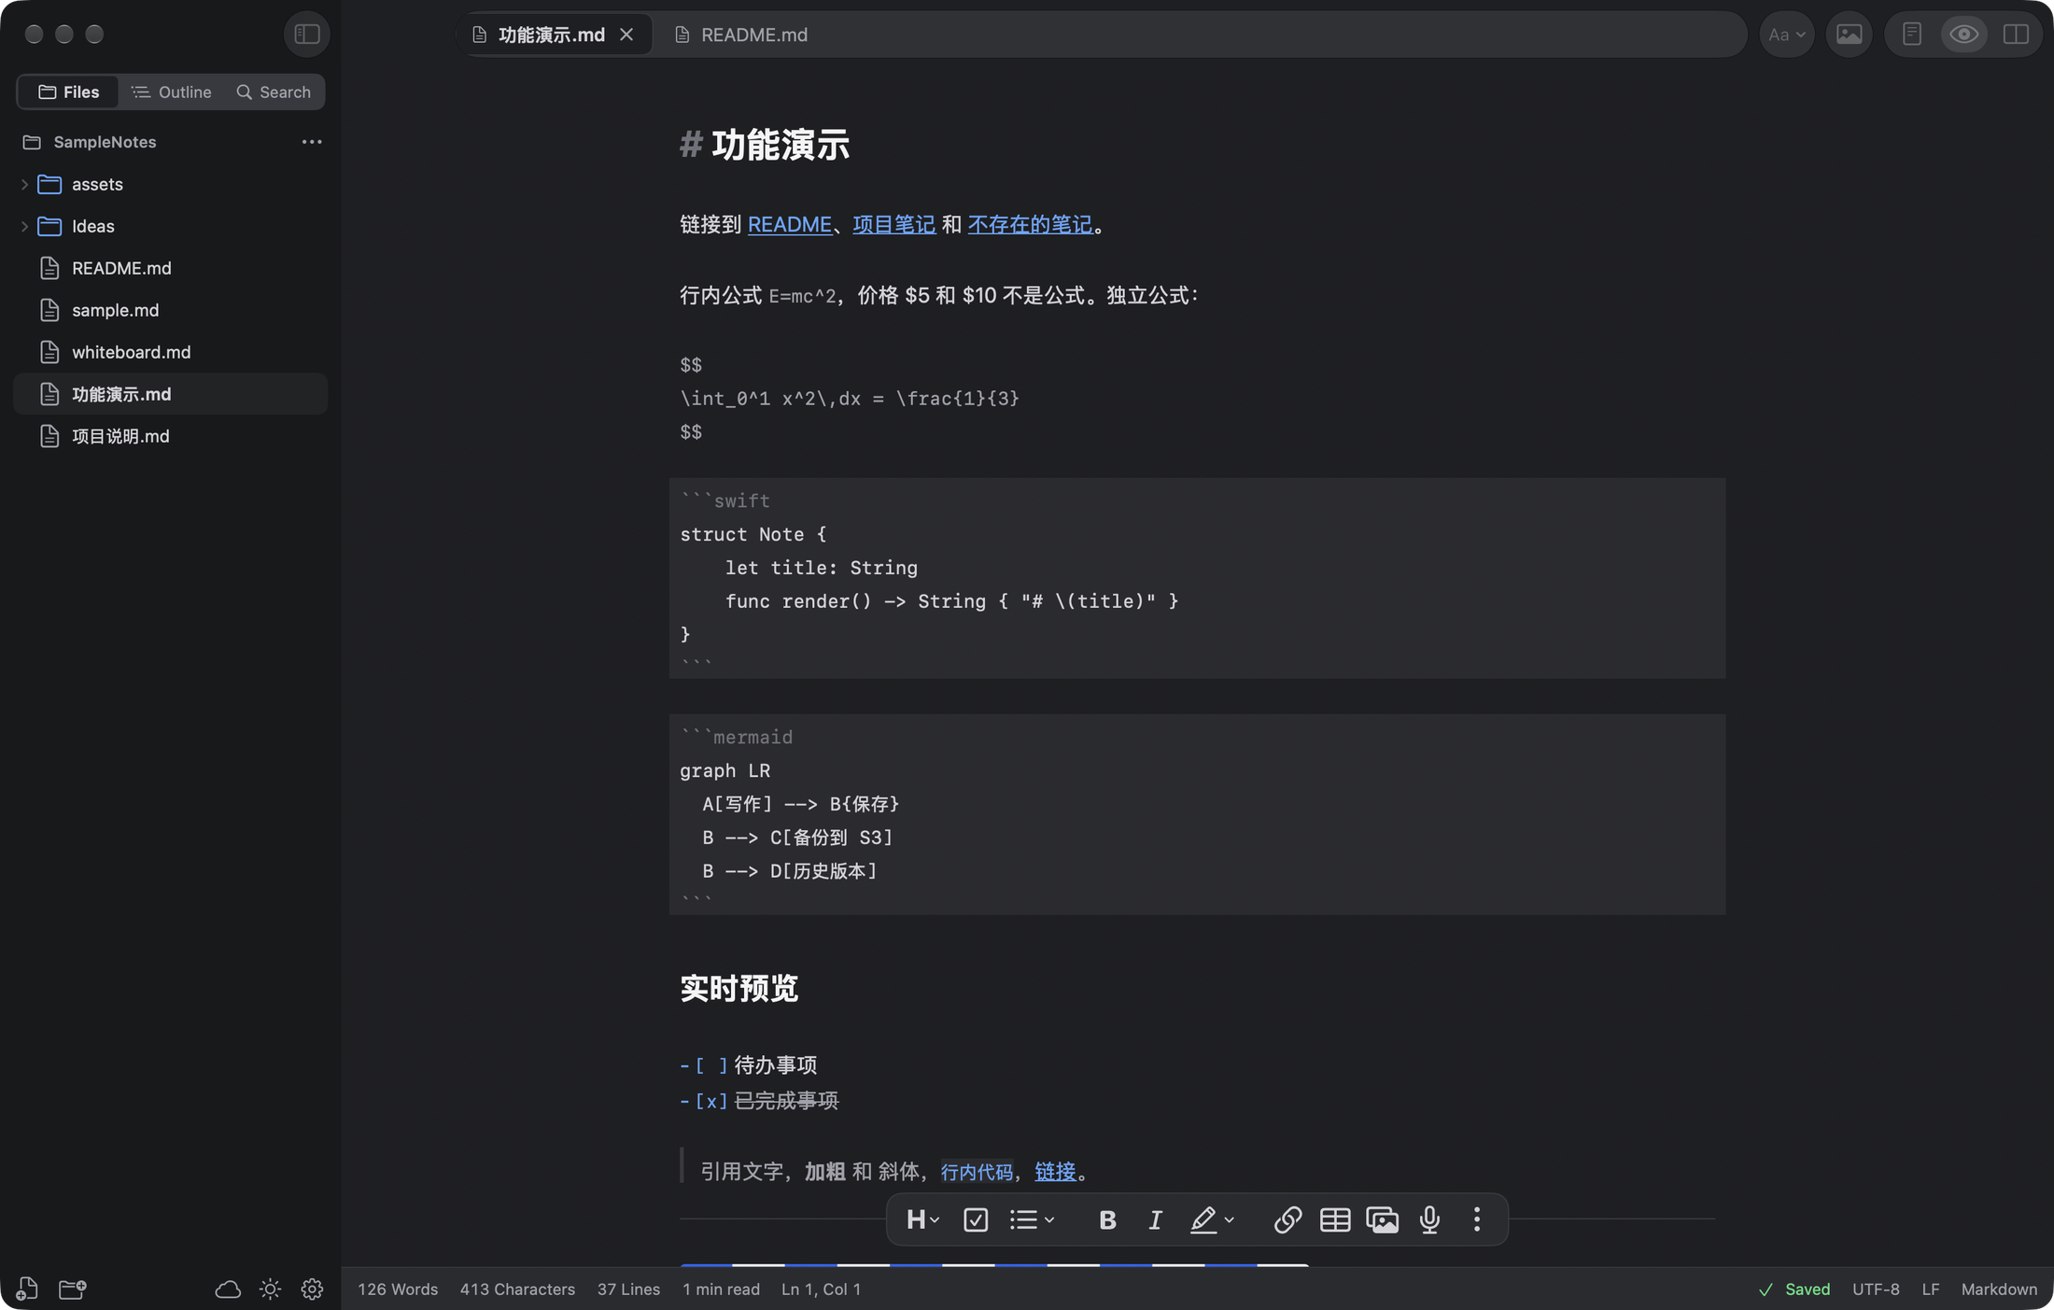
Task: Insert a link using chain icon
Action: pos(1287,1219)
